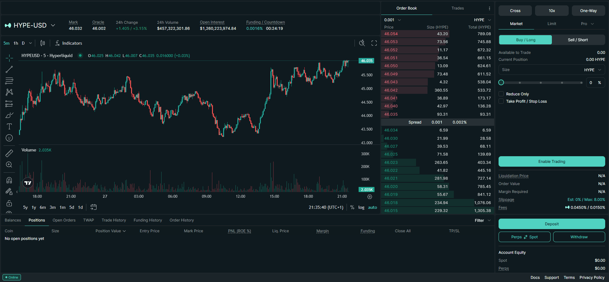Change Size unit HYPE dropdown

coord(593,70)
